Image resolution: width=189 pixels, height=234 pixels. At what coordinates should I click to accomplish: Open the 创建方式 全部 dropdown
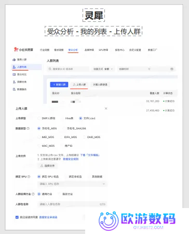103,69
